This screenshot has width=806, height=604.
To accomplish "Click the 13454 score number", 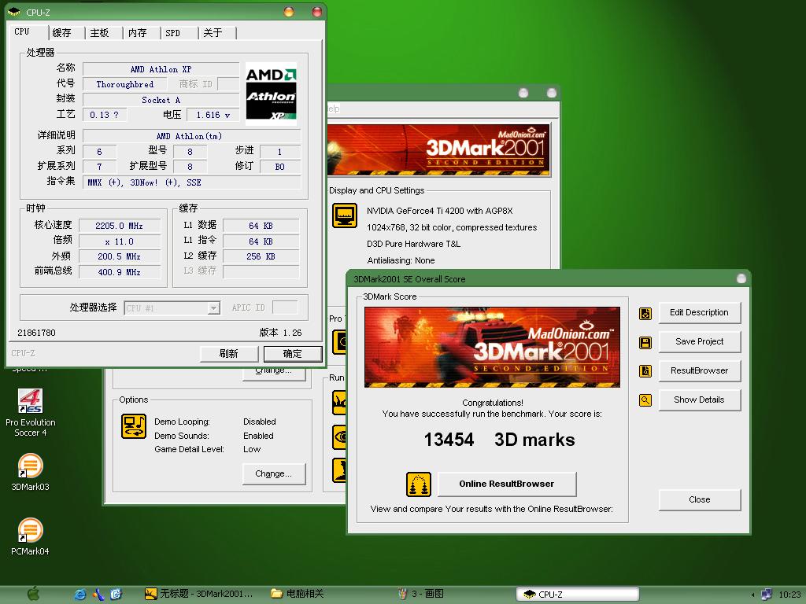I will [449, 440].
